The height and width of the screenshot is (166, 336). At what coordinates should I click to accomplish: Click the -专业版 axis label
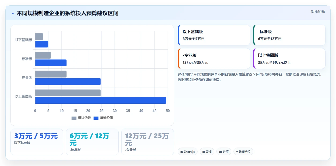(27, 78)
